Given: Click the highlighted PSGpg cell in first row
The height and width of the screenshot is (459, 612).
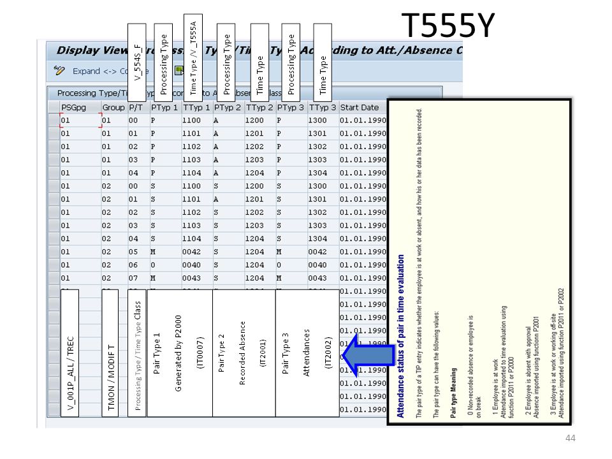Looking at the screenshot, I should pos(81,120).
